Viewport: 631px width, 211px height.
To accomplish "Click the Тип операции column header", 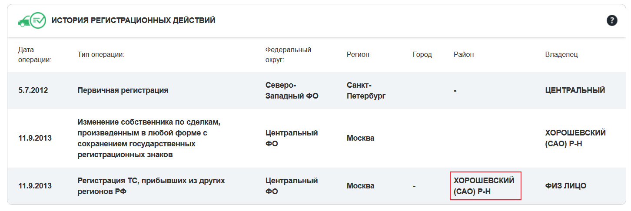I will [x=101, y=55].
